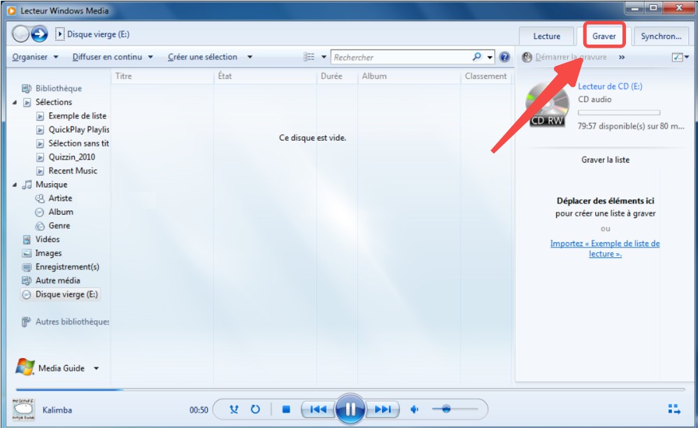Skip to the next track
Screen dimensions: 698x428
click(383, 409)
